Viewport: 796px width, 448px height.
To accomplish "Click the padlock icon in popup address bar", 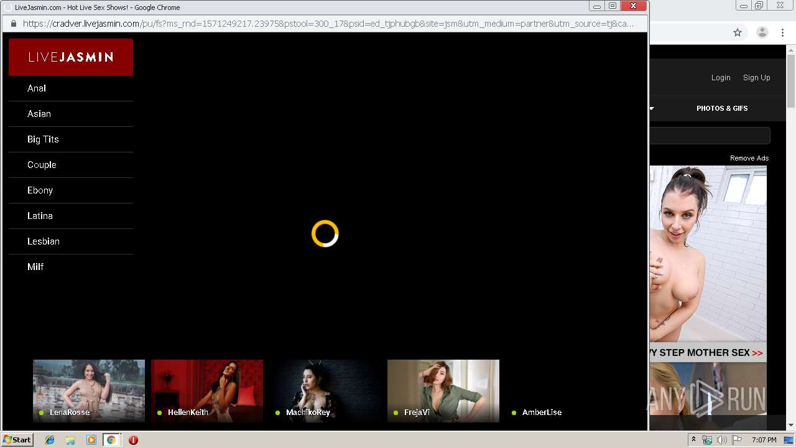I will click(14, 24).
